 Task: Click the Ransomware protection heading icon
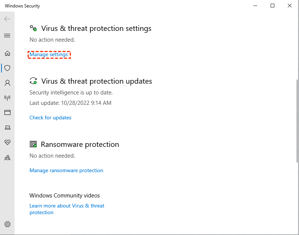[x=34, y=144]
